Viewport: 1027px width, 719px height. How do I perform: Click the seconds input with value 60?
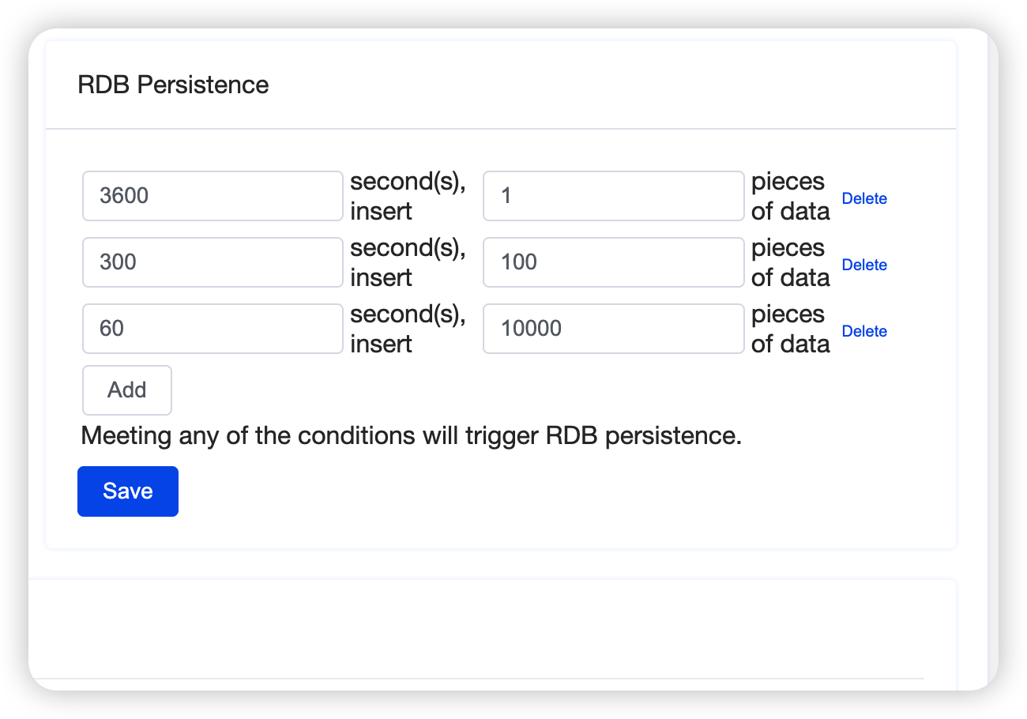pos(213,329)
